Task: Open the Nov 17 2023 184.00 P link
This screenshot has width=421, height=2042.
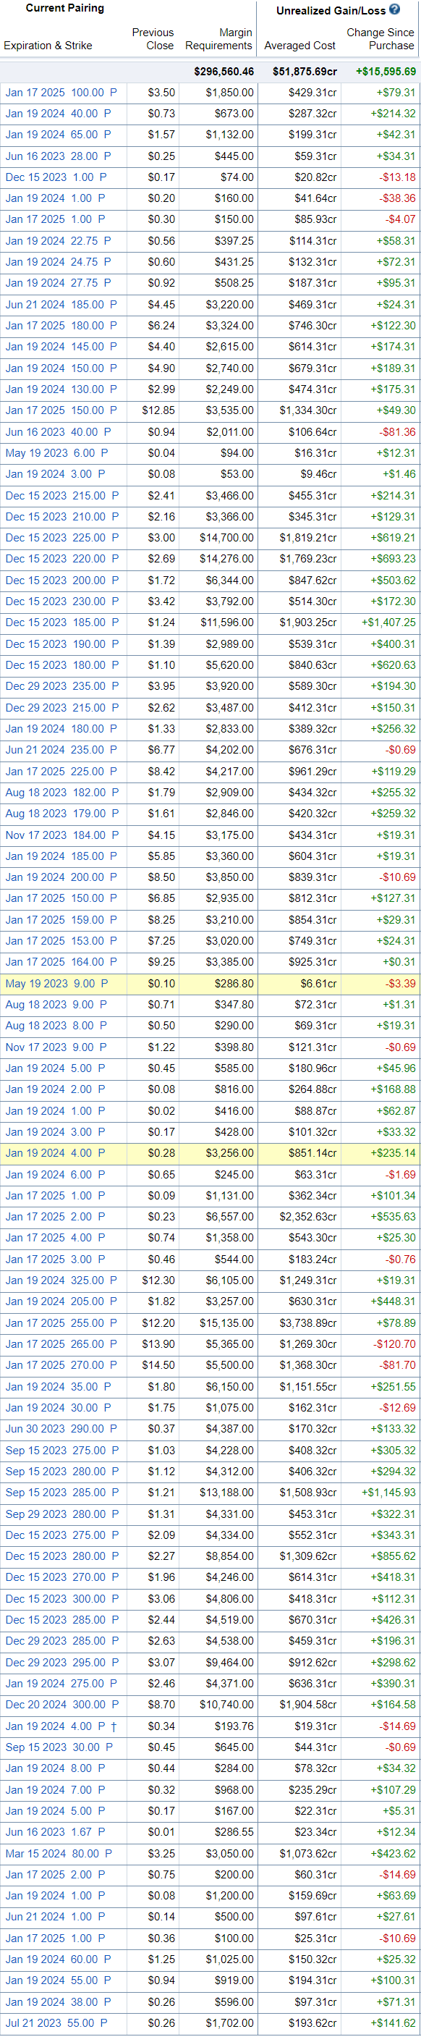Action: click(x=61, y=835)
